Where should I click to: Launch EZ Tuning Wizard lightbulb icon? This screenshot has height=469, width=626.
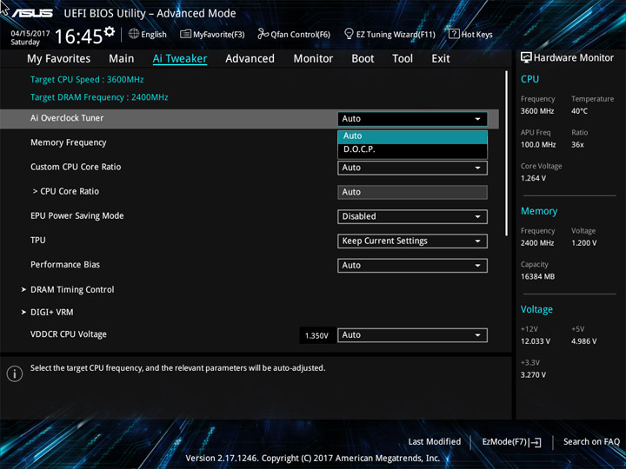(x=349, y=34)
